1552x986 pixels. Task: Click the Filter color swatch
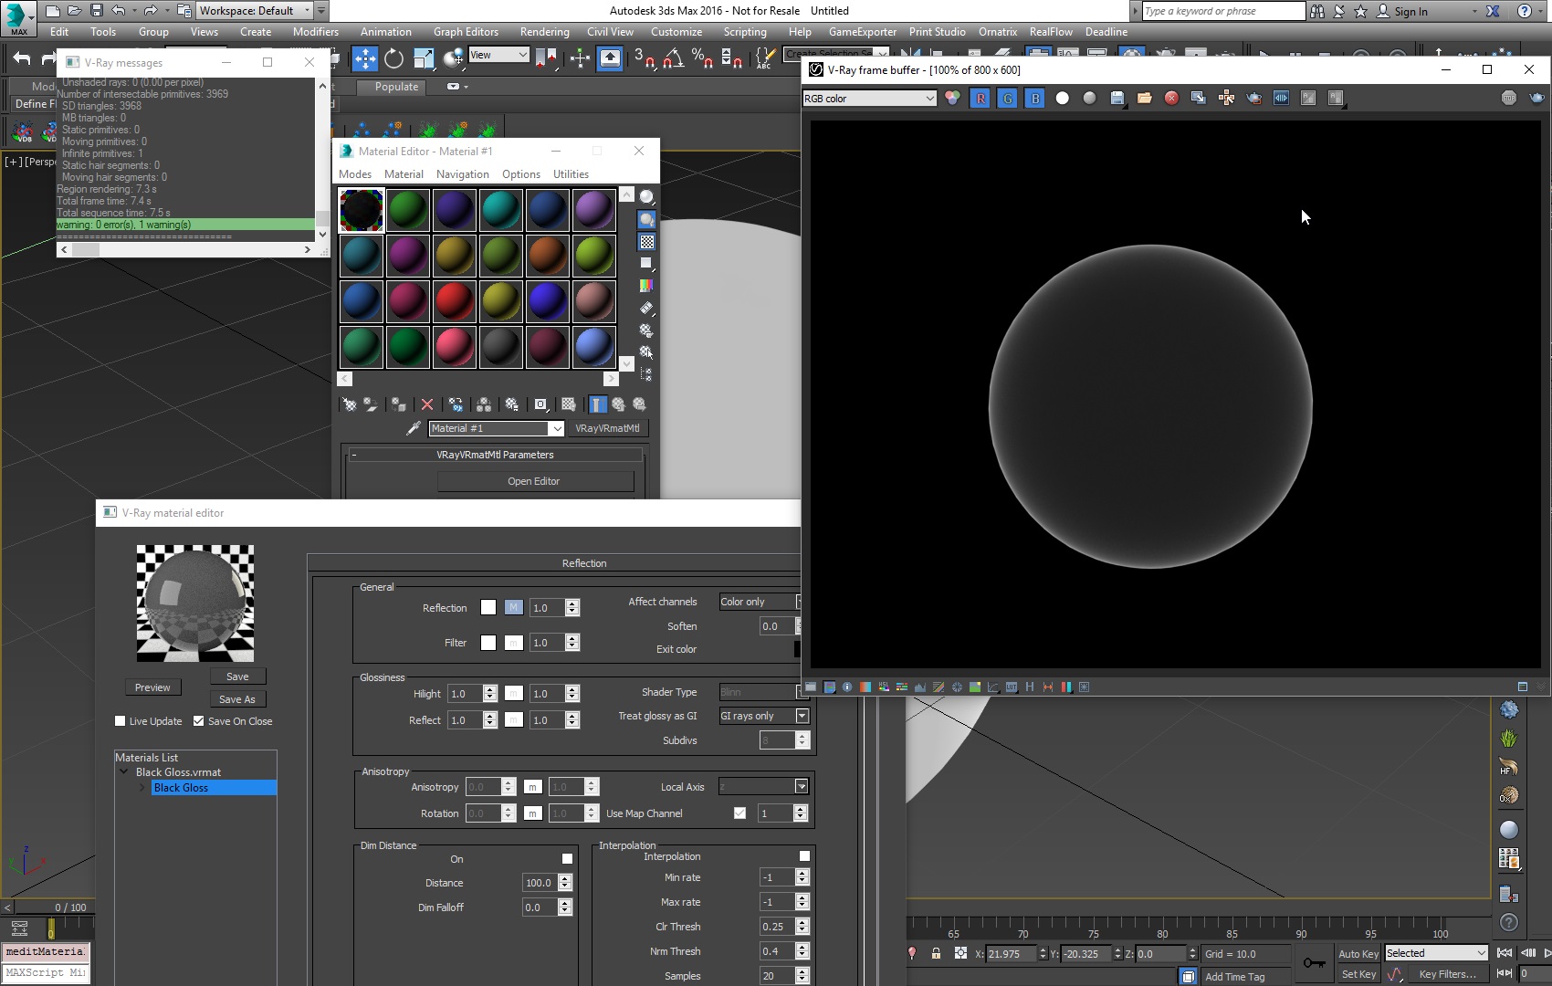click(x=488, y=643)
